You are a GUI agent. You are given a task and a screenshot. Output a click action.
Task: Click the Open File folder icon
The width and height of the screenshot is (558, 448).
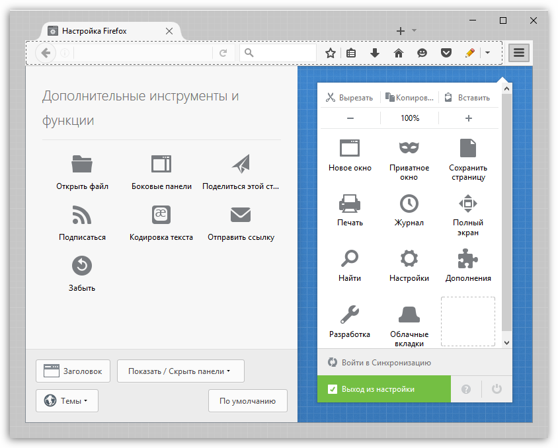pos(82,164)
